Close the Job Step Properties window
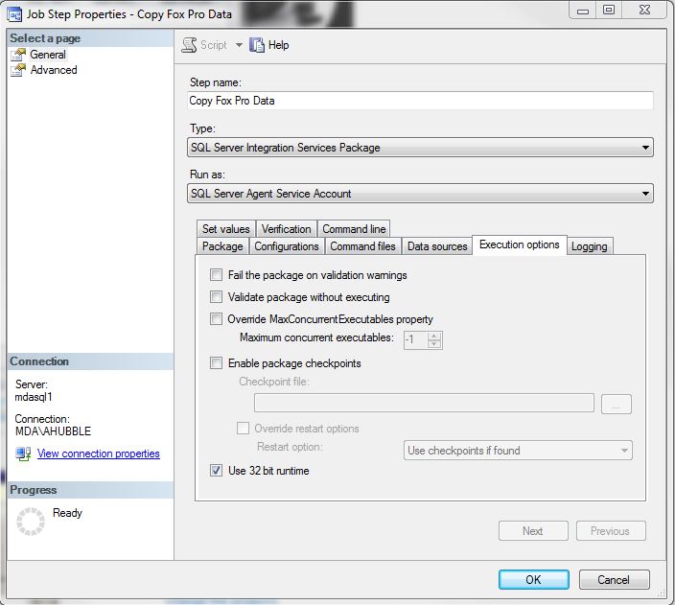 644,11
